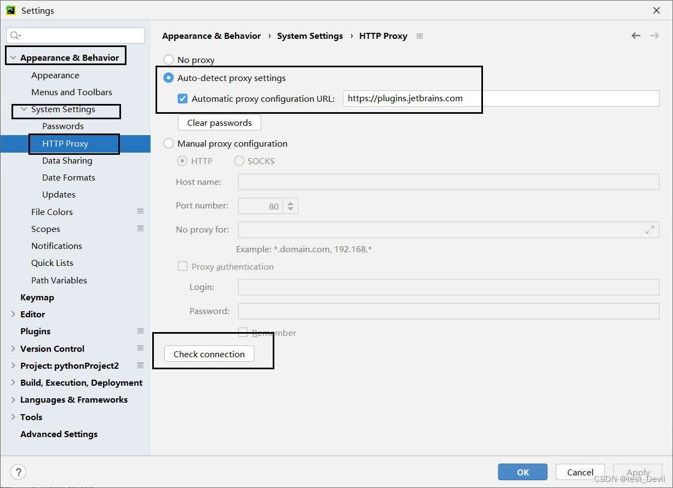
Task: Increment the port number stepper
Action: 290,202
